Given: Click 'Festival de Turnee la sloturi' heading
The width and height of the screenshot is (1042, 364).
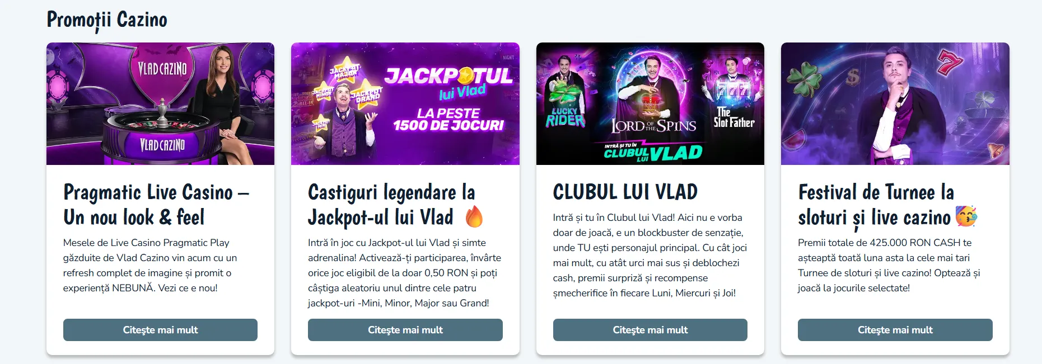Looking at the screenshot, I should click(876, 205).
